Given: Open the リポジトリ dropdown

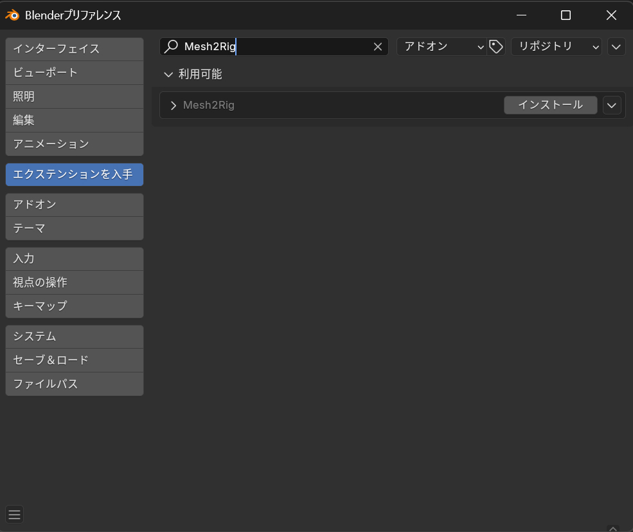Looking at the screenshot, I should click(557, 46).
